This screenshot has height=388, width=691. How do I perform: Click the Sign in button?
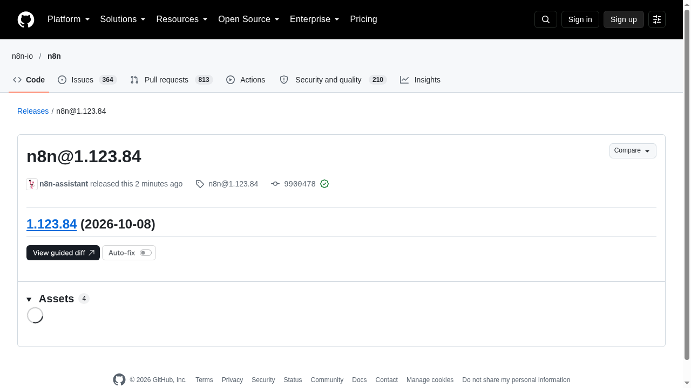[580, 19]
